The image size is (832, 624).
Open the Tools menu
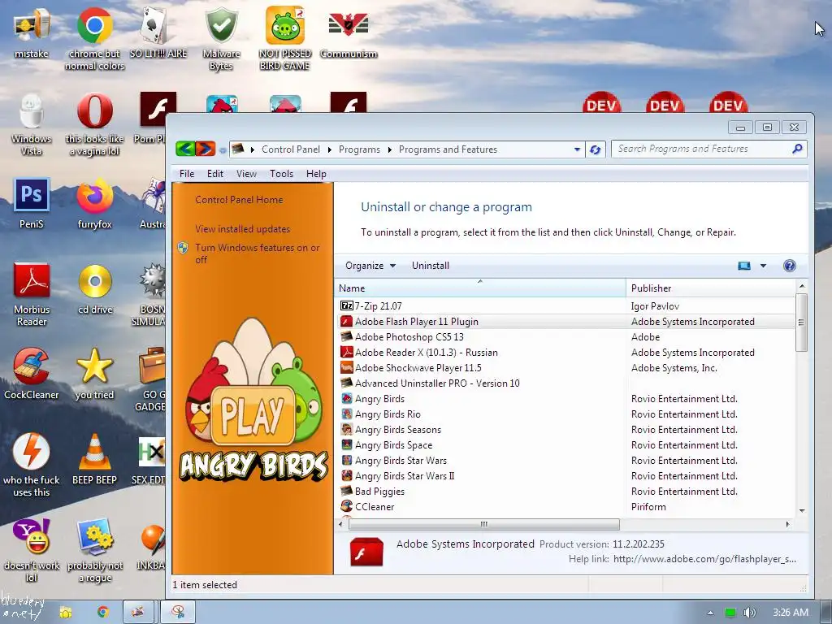(x=281, y=174)
